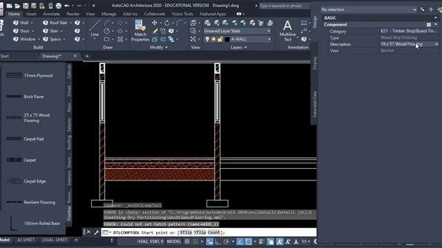
Task: Click the Open file icon in quick access toolbar
Action: (17, 6)
